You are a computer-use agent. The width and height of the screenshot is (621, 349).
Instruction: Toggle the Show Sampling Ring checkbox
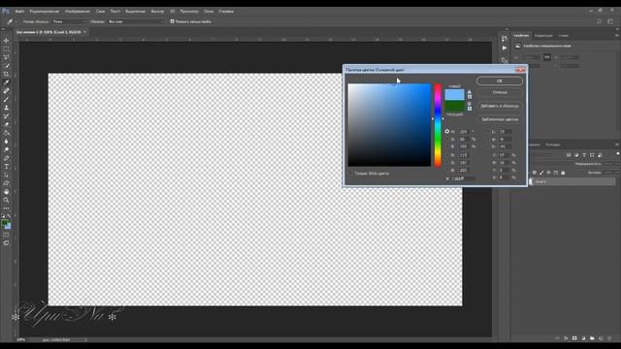pyautogui.click(x=172, y=21)
